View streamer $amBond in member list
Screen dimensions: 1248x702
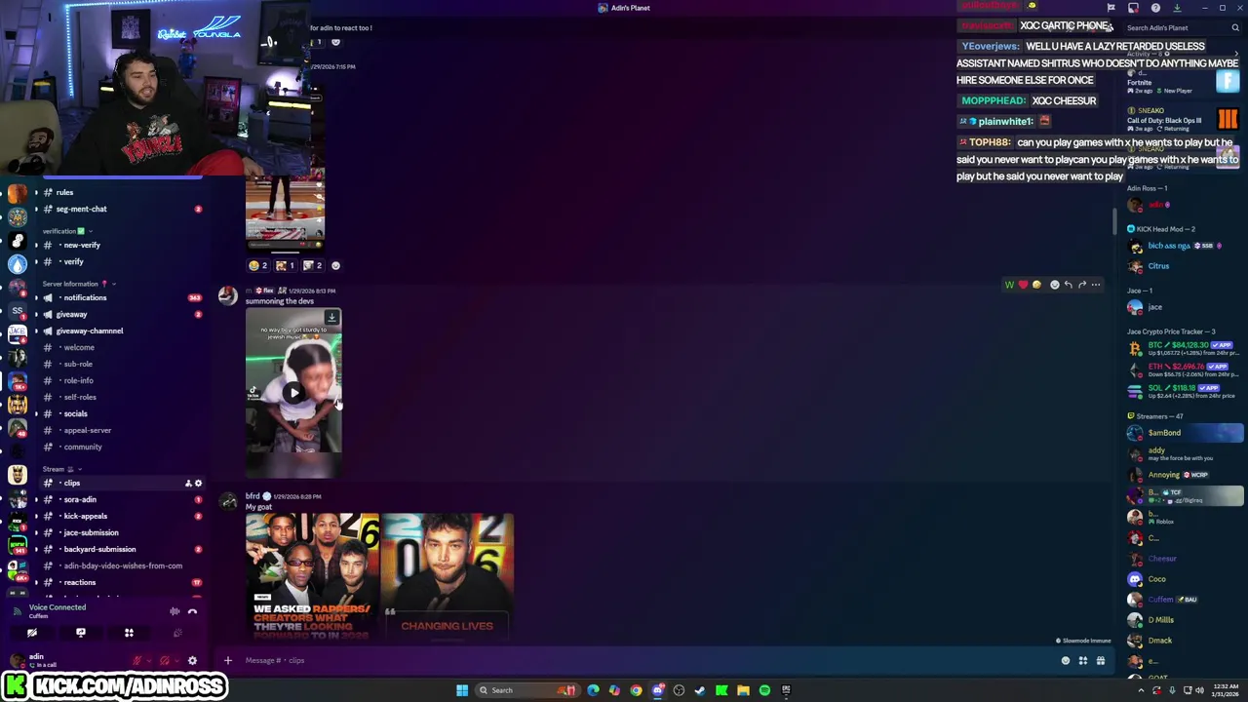[1185, 433]
